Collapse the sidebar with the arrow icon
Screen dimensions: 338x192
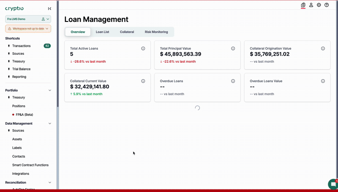[x=49, y=8]
